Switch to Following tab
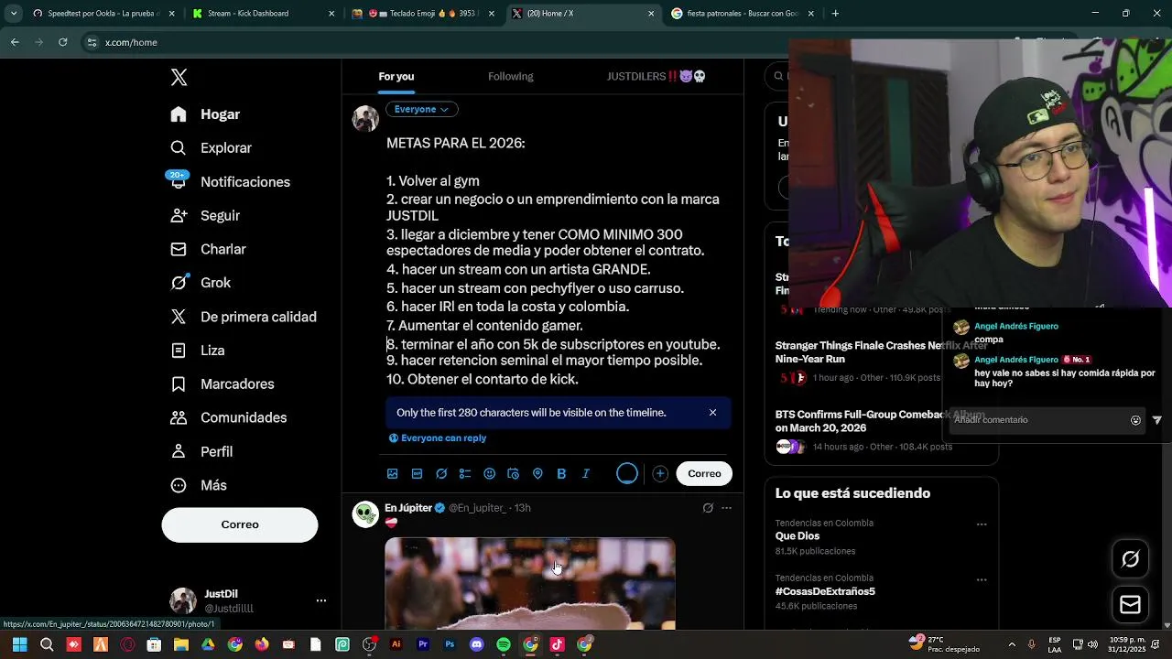Screen dimensions: 1172x659 pos(511,77)
